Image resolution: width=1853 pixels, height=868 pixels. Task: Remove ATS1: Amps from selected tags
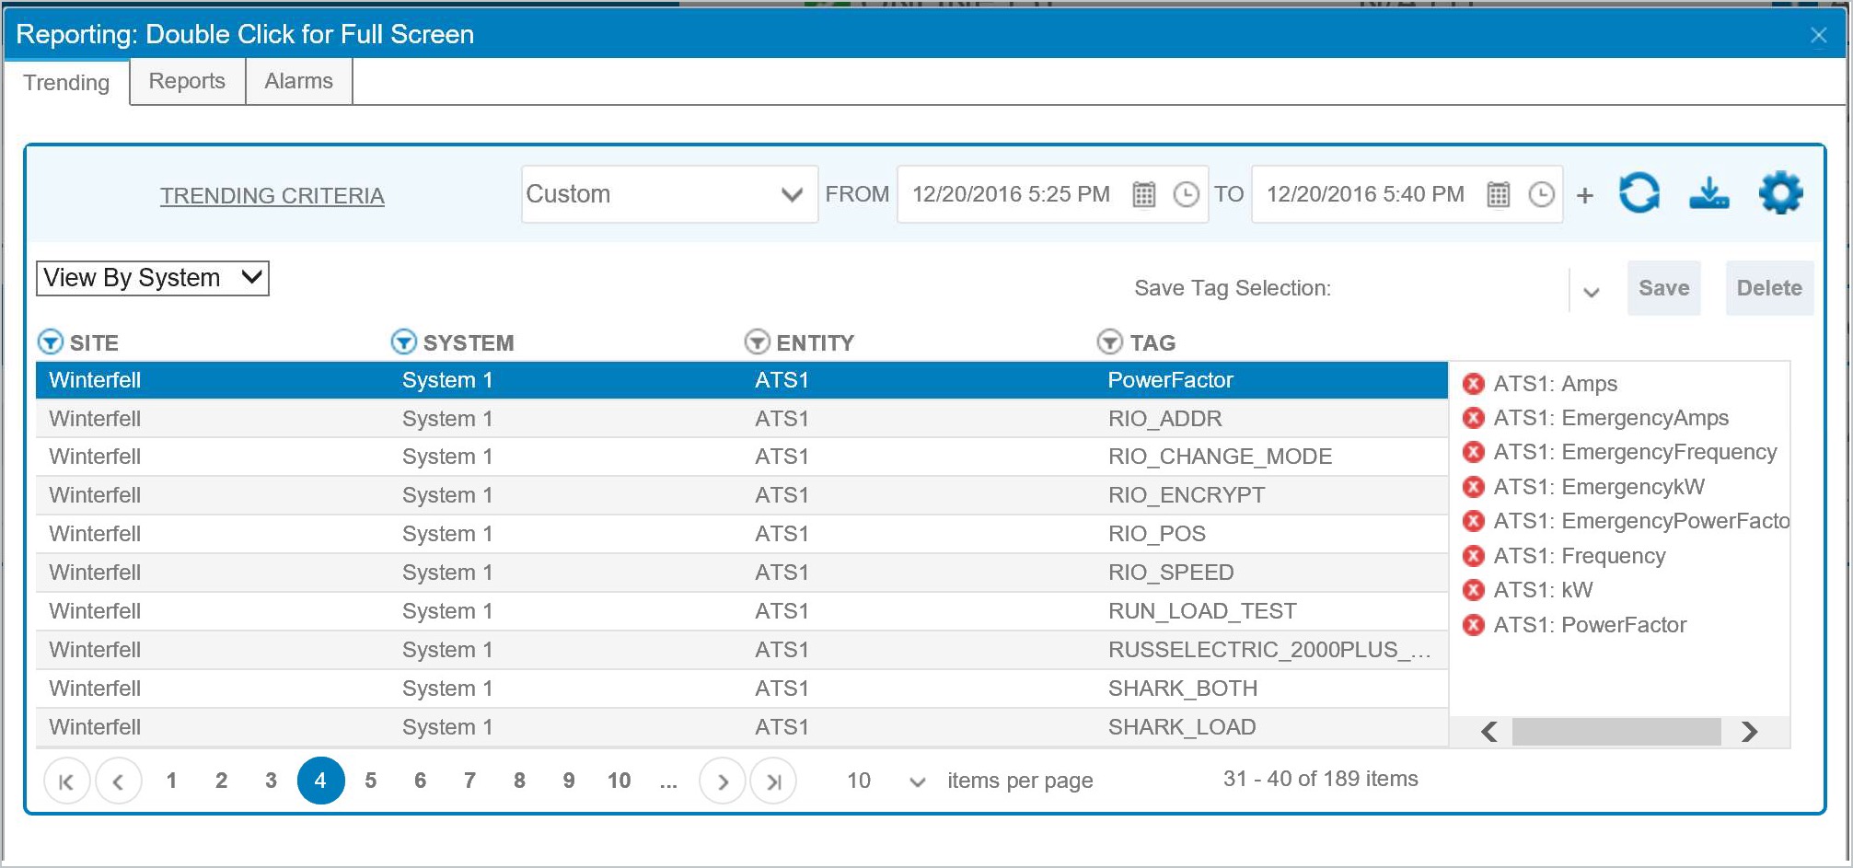tap(1474, 384)
